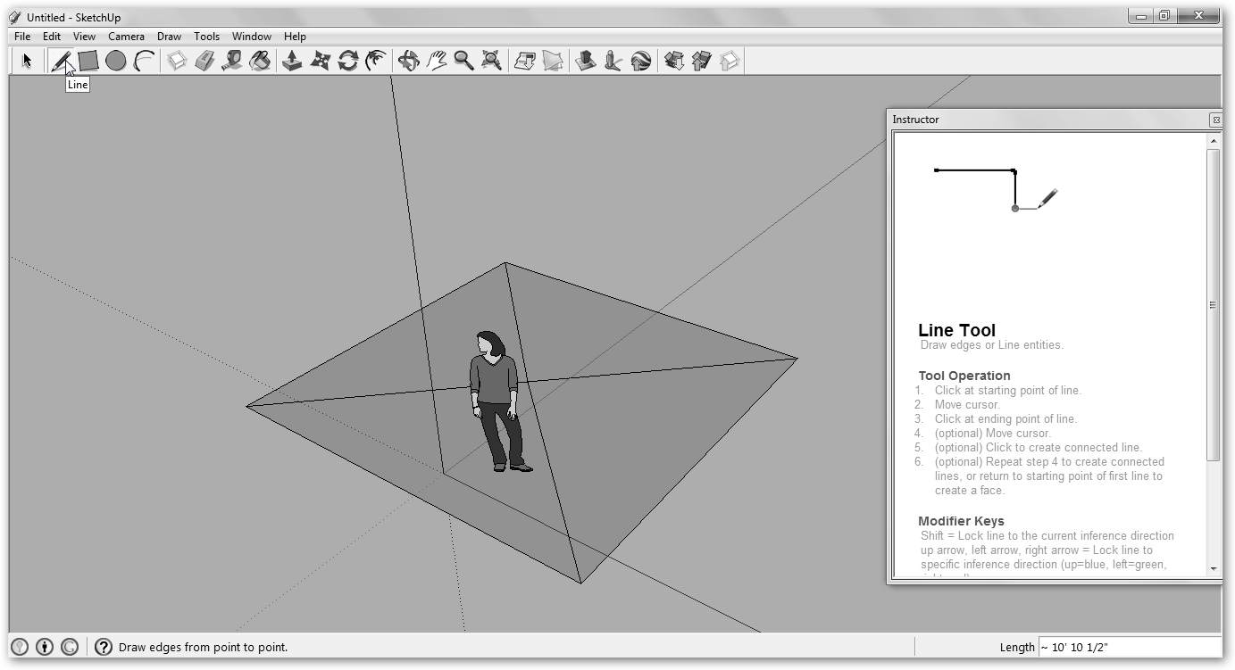Choose the Rotate tool
This screenshot has width=1235, height=670.
tap(348, 61)
